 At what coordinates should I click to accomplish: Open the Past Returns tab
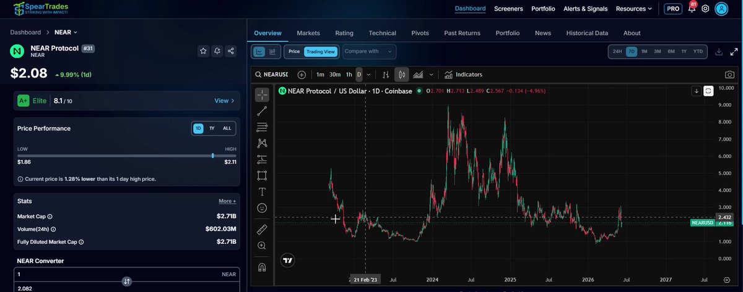tap(462, 33)
